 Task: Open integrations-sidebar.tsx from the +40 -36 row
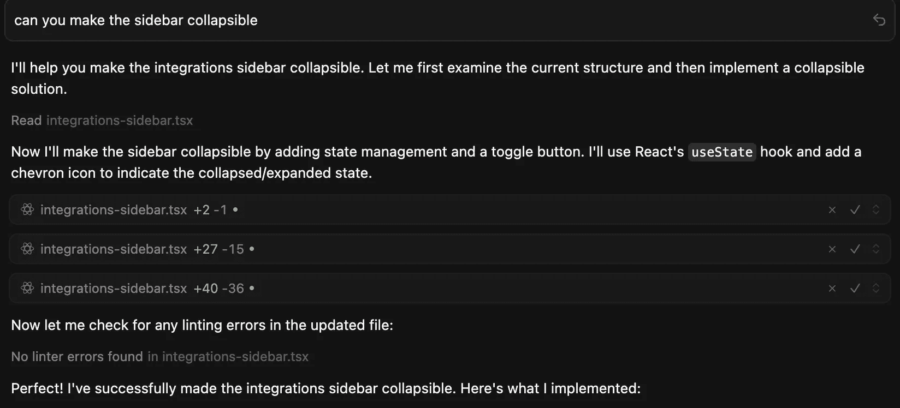click(114, 289)
